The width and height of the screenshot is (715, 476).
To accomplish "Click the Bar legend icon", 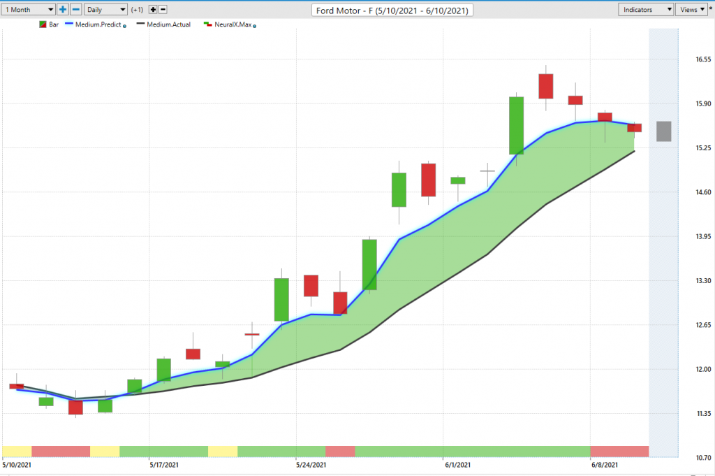I will 43,24.
